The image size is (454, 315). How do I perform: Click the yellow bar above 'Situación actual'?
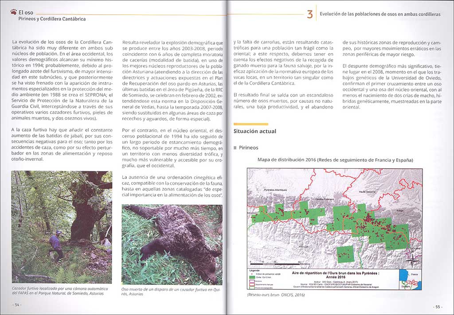click(250, 124)
